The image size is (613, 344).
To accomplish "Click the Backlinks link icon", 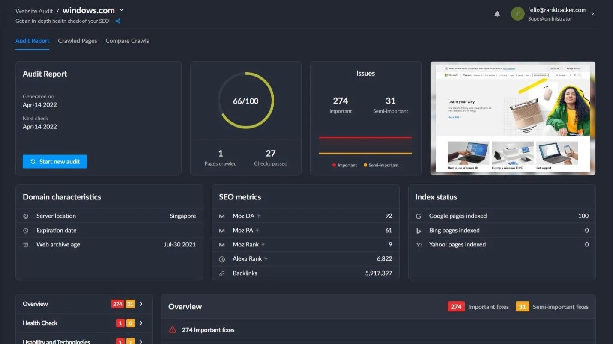I will tap(222, 273).
